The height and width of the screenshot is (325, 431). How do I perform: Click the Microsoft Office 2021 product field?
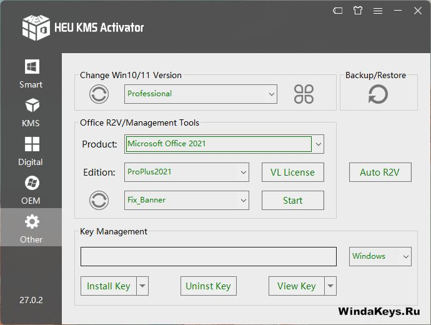point(219,144)
